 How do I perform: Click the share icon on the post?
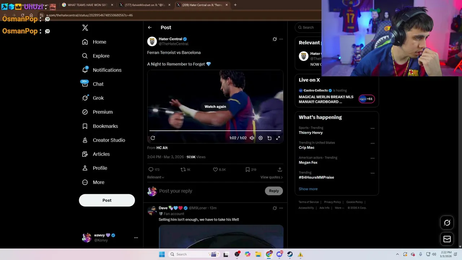pyautogui.click(x=280, y=169)
